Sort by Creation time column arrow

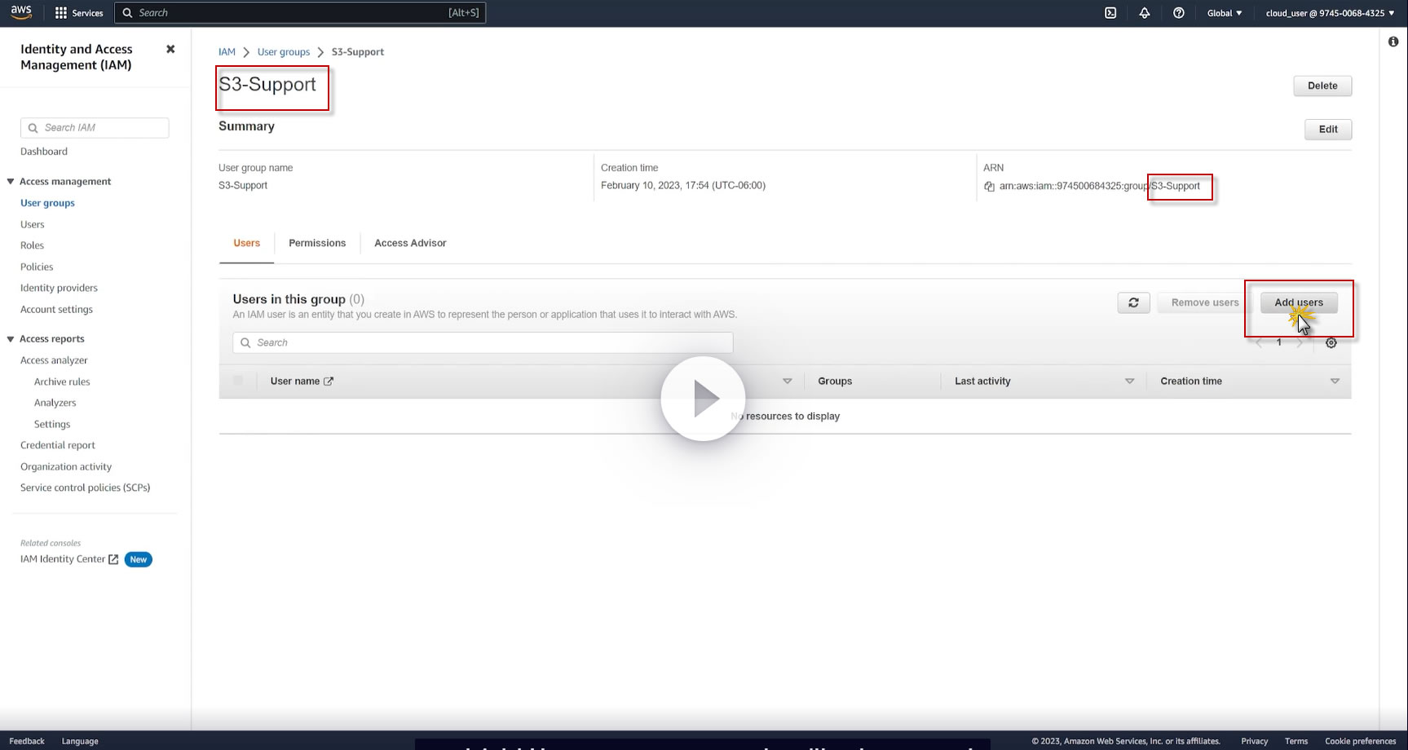1335,382
